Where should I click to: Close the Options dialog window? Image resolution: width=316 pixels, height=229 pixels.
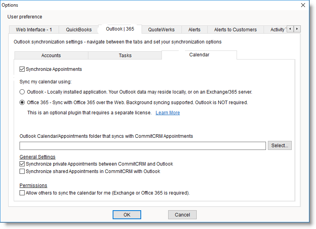tap(303, 5)
